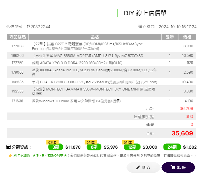Click product code 172759
The height and width of the screenshot is (179, 203).
(17, 63)
